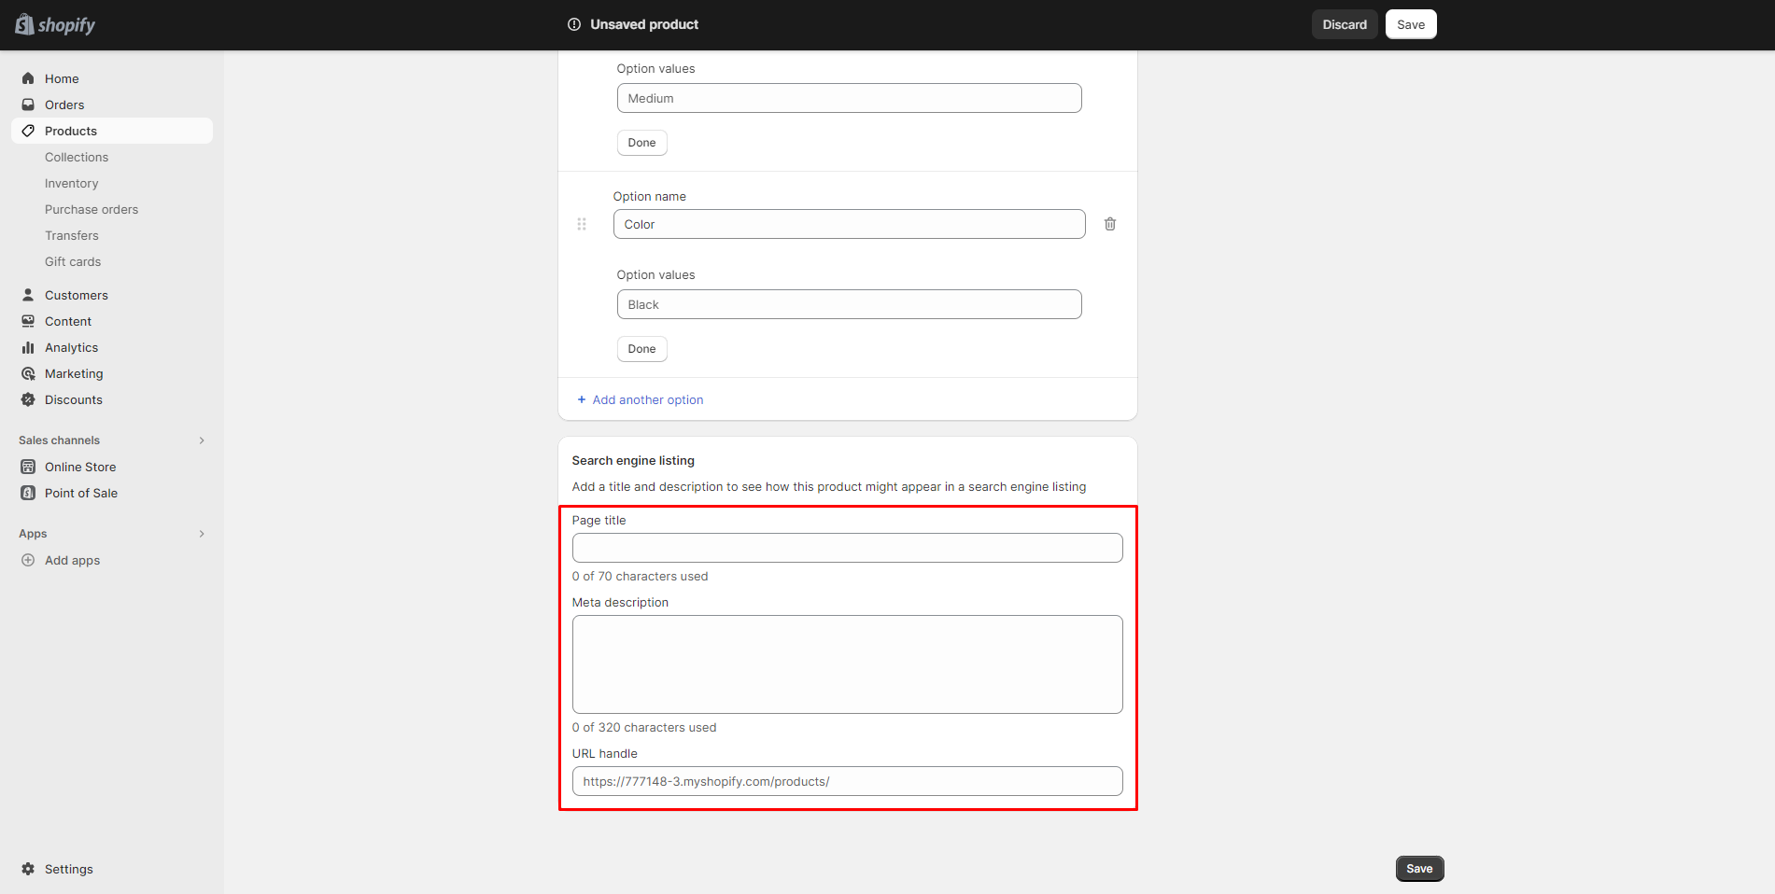The image size is (1775, 894).
Task: Click the Black option value field
Action: click(x=849, y=304)
